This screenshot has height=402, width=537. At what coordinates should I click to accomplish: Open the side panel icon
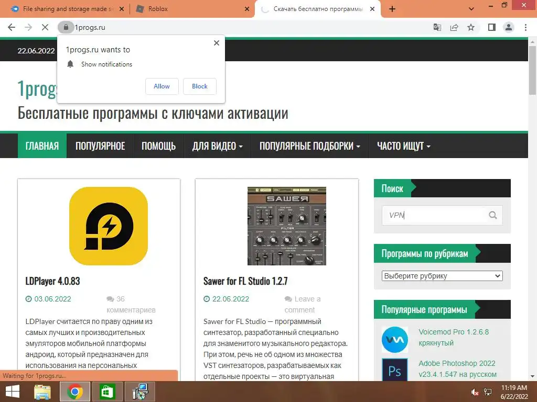click(492, 27)
